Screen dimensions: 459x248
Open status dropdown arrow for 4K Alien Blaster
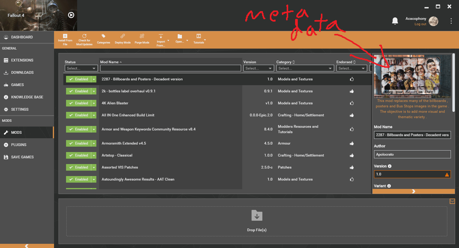click(x=94, y=103)
